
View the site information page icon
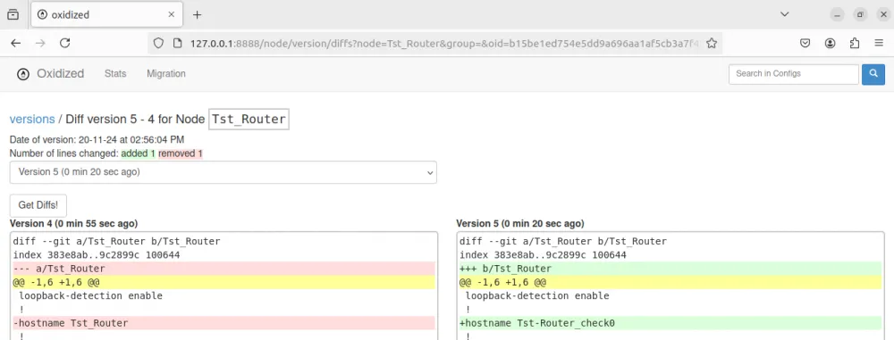tap(177, 44)
